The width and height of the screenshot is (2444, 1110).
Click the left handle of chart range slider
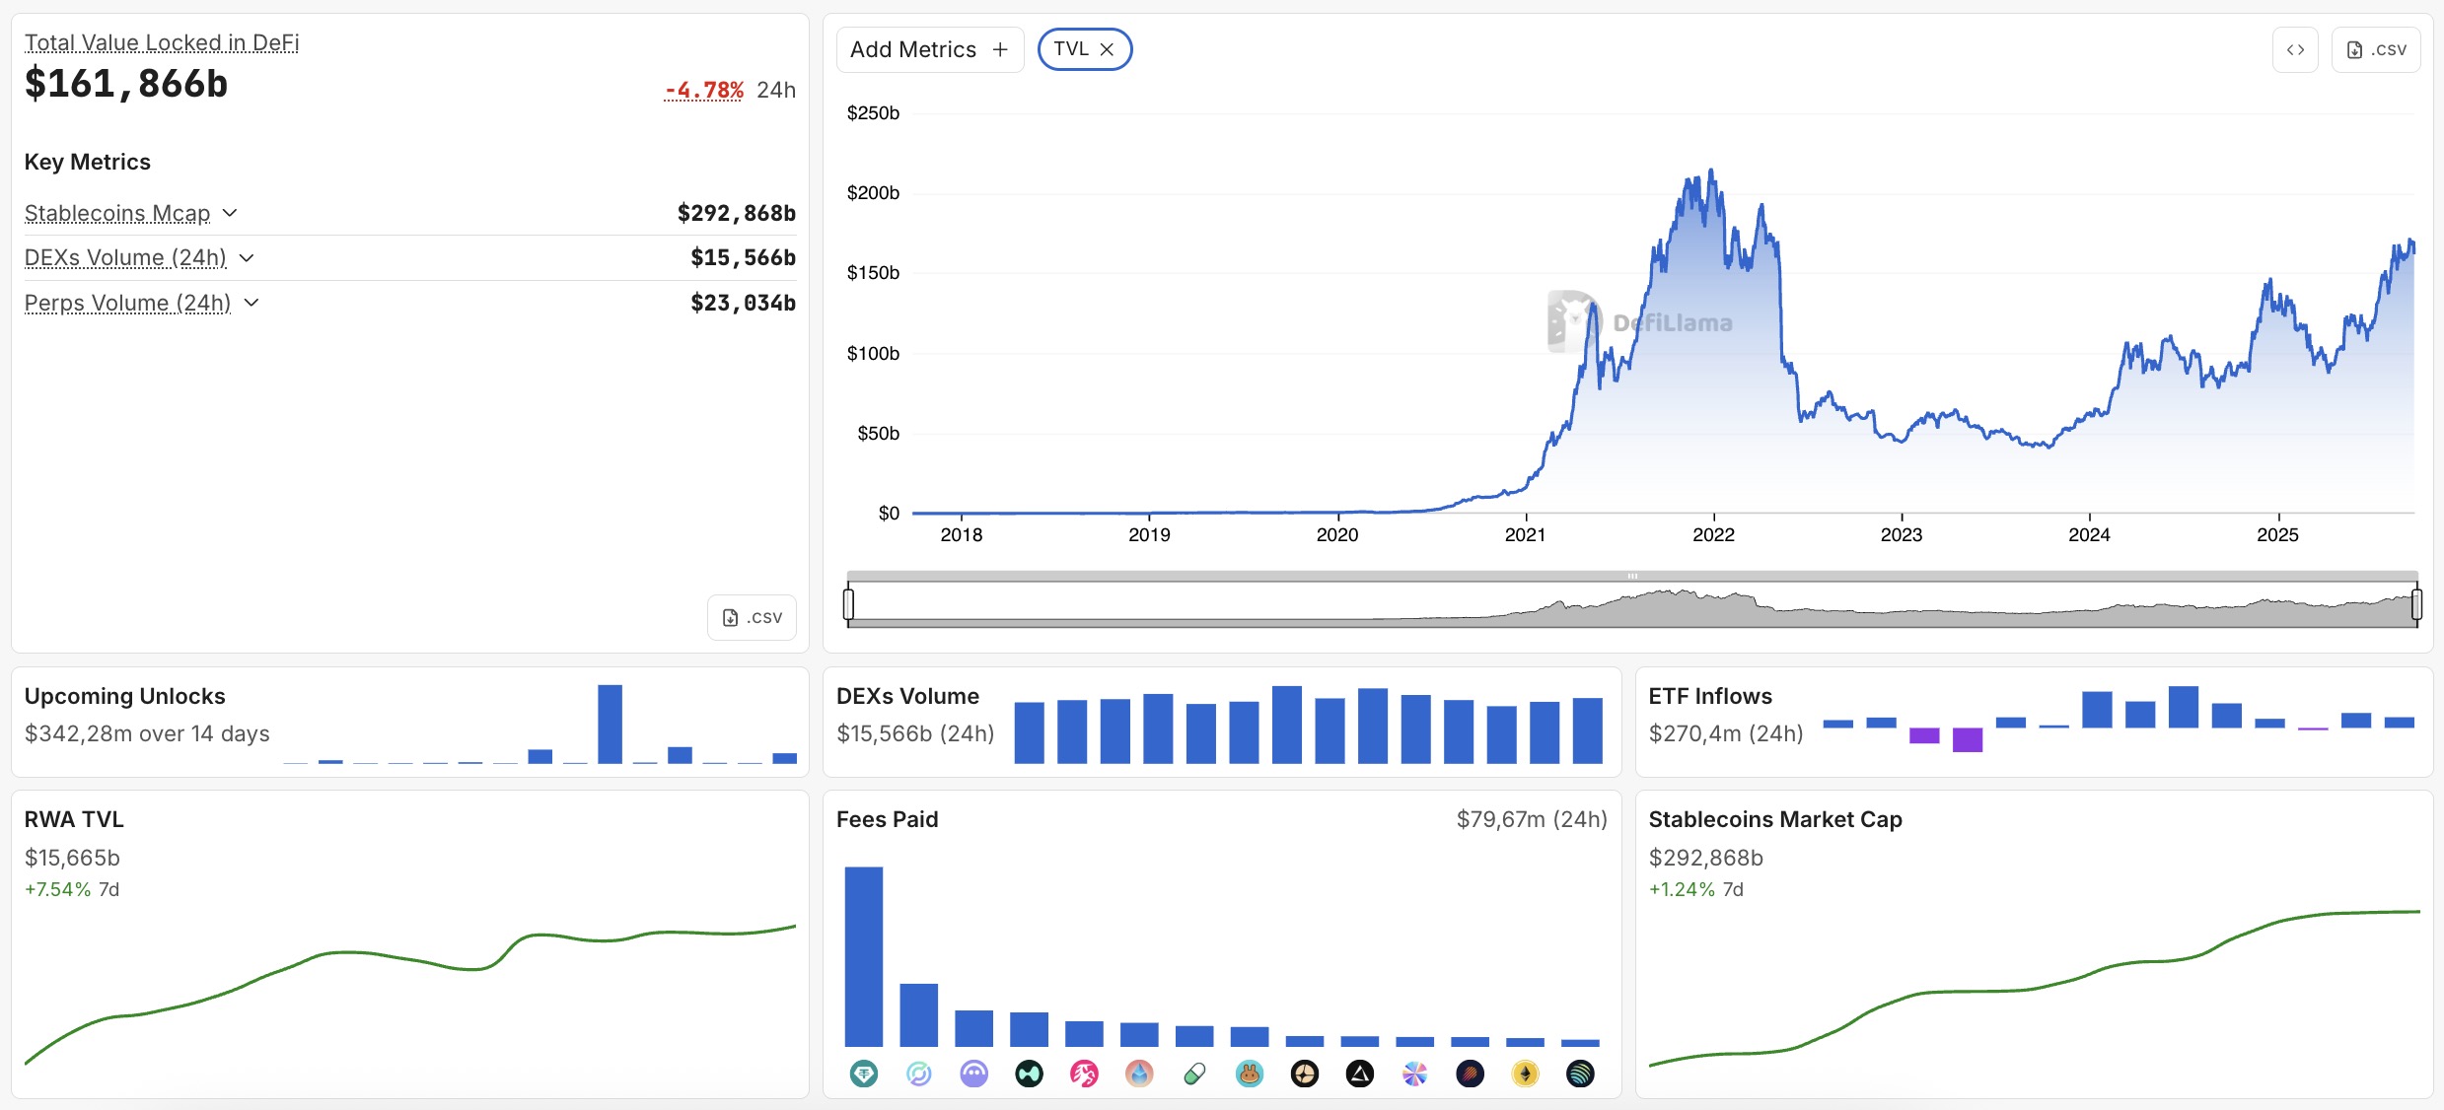click(x=848, y=603)
